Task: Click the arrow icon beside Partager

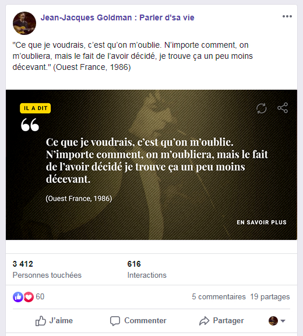Action: point(204,321)
